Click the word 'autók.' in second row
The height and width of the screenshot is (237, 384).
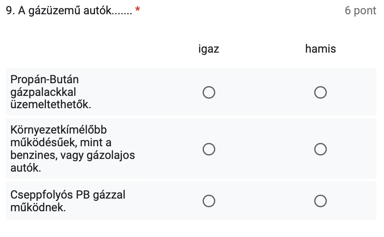coord(25,168)
